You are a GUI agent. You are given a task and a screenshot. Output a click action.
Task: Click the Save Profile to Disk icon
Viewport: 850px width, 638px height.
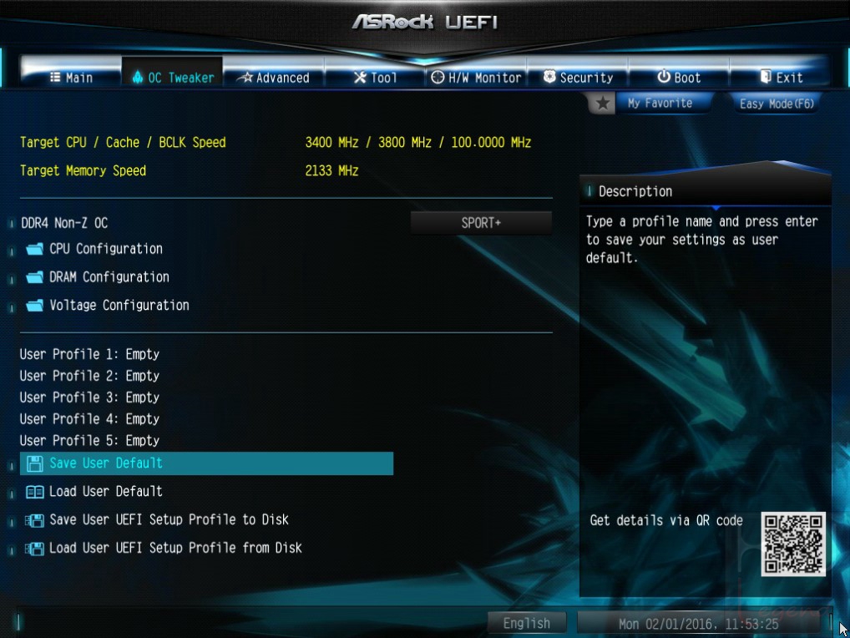(x=35, y=520)
